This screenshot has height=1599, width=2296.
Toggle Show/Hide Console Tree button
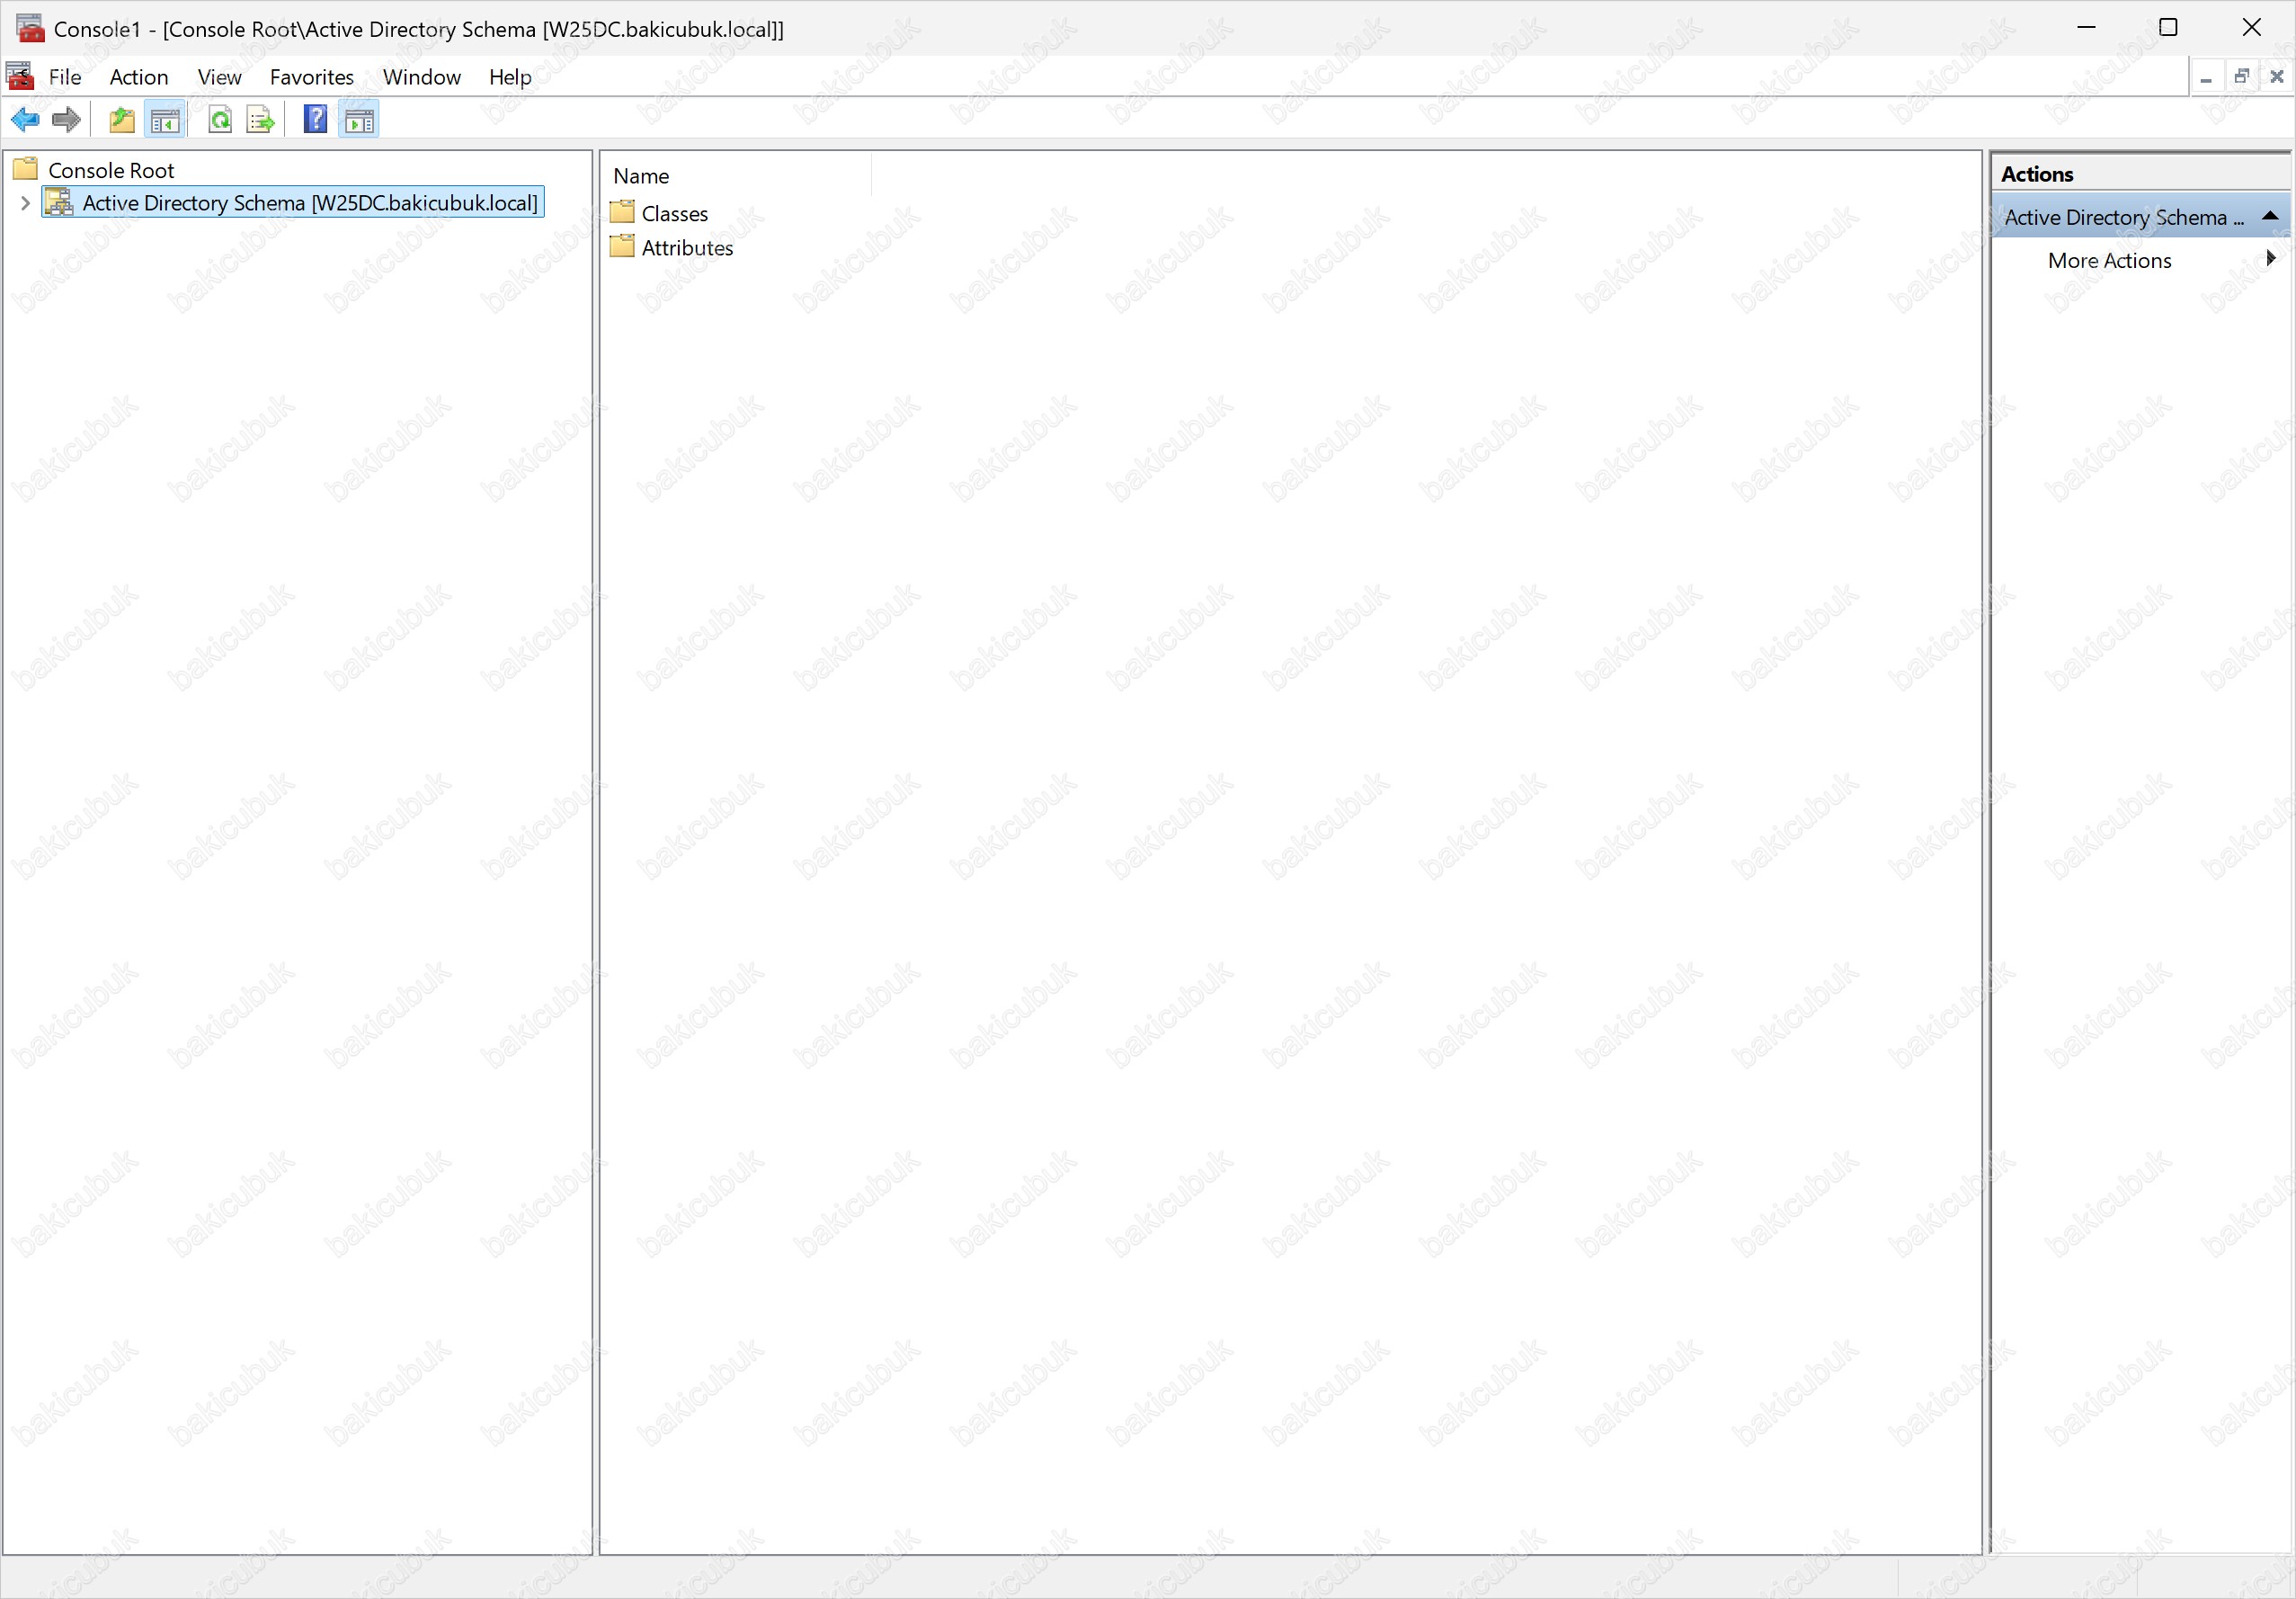coord(165,121)
